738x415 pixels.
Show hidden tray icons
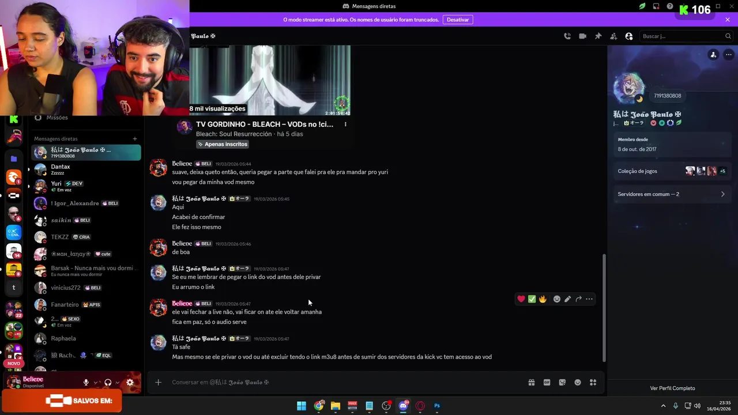[663, 406]
